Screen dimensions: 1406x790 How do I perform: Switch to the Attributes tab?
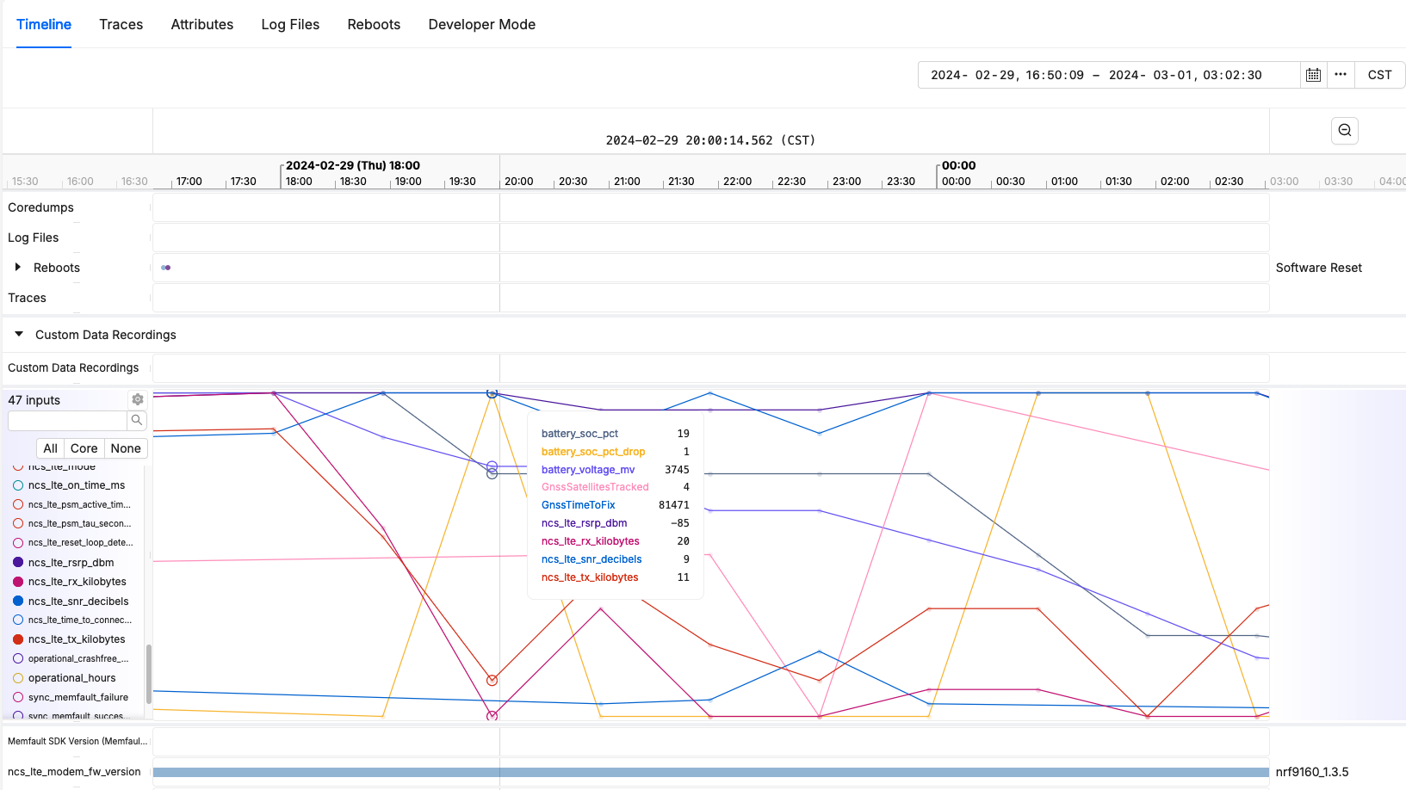click(x=201, y=24)
